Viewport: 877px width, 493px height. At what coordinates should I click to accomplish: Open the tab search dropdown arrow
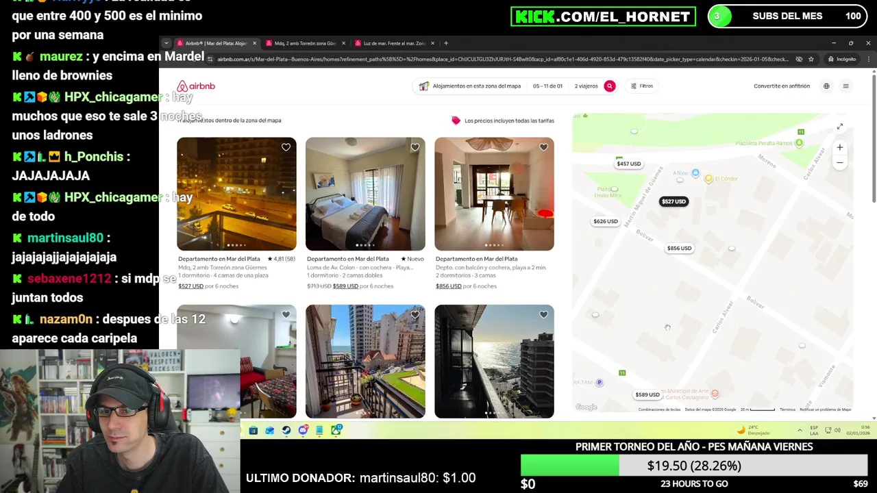click(x=166, y=43)
